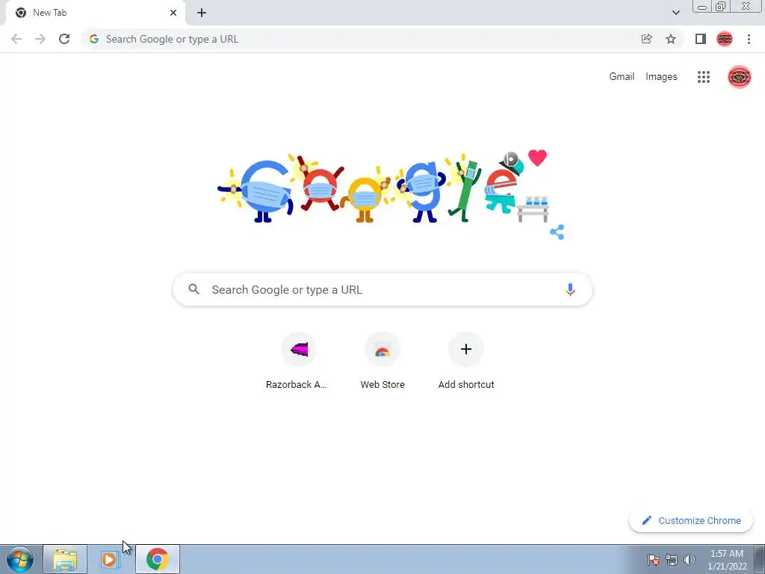Image resolution: width=765 pixels, height=574 pixels.
Task: Open a new tab with plus button
Action: point(202,13)
